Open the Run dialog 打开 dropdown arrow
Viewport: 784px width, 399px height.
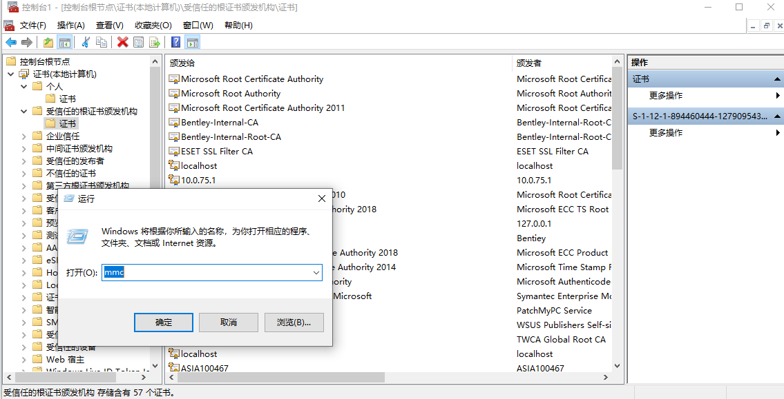[316, 272]
